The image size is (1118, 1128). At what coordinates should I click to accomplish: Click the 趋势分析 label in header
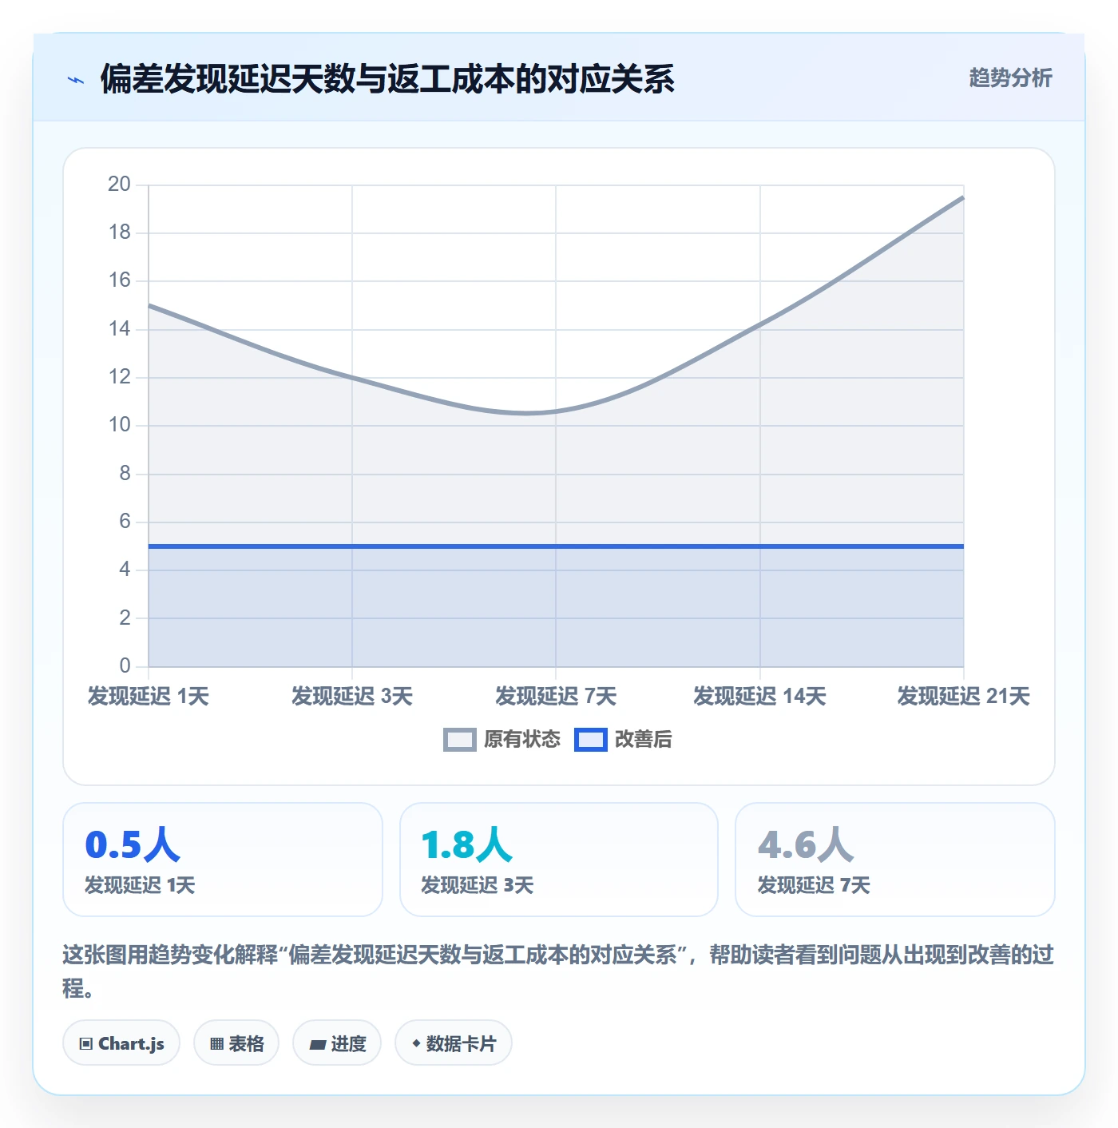[1010, 78]
